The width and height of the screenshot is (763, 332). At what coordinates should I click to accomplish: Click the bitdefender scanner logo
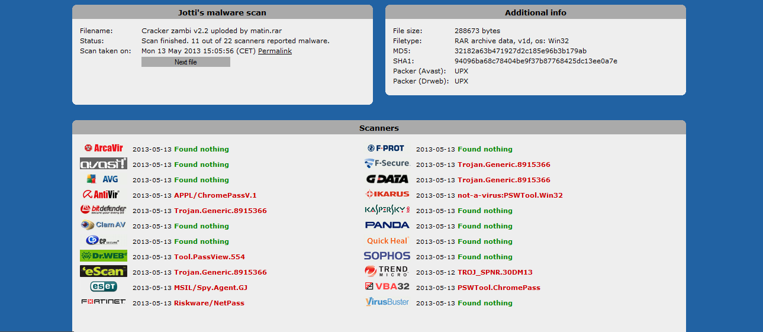tap(104, 209)
